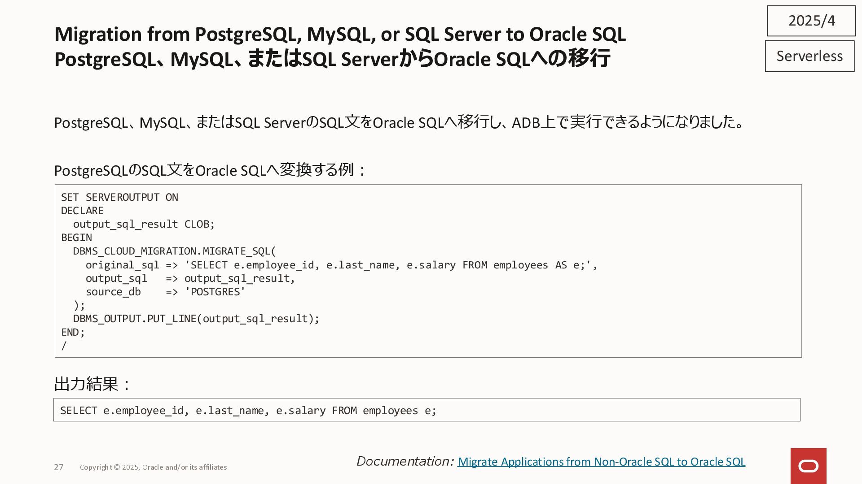
Task: Click the output_sql_result CLOB declaration line
Action: tap(144, 224)
